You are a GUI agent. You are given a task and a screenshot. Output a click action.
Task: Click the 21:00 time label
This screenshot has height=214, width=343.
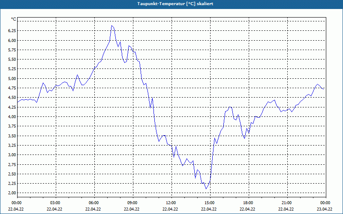(287, 203)
